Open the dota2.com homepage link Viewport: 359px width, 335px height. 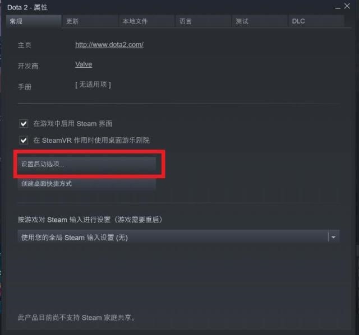click(109, 45)
